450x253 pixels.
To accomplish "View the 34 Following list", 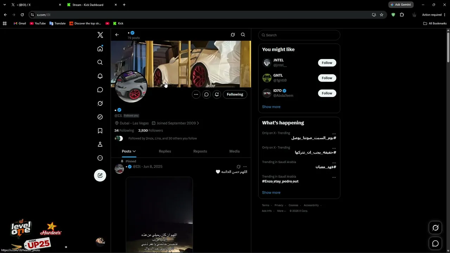I will tap(124, 131).
